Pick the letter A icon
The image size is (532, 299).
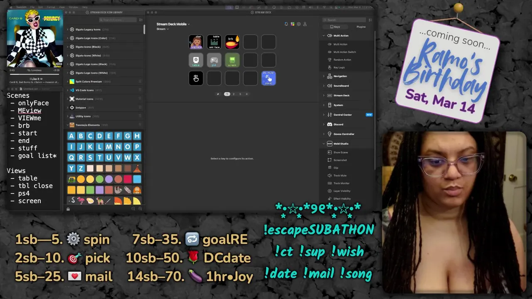[x=71, y=136]
